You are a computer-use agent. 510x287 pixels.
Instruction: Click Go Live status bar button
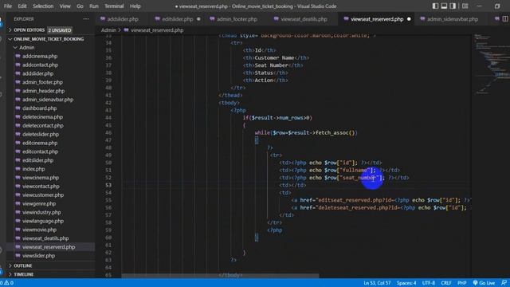coord(484,283)
